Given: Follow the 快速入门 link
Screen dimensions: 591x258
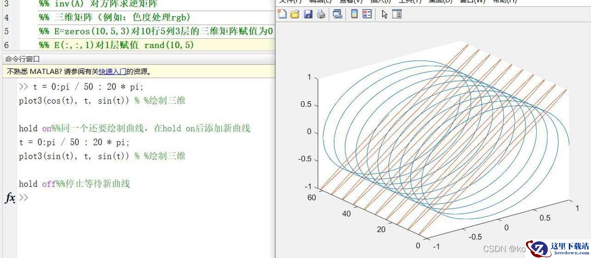Looking at the screenshot, I should pyautogui.click(x=112, y=71).
